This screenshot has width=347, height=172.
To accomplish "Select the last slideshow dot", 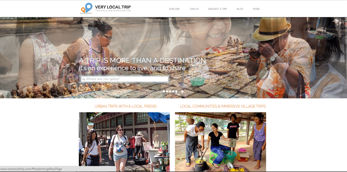I will pyautogui.click(x=182, y=91).
